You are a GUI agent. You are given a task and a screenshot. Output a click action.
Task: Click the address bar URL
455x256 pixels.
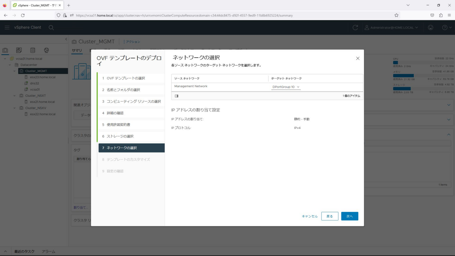click(x=184, y=16)
